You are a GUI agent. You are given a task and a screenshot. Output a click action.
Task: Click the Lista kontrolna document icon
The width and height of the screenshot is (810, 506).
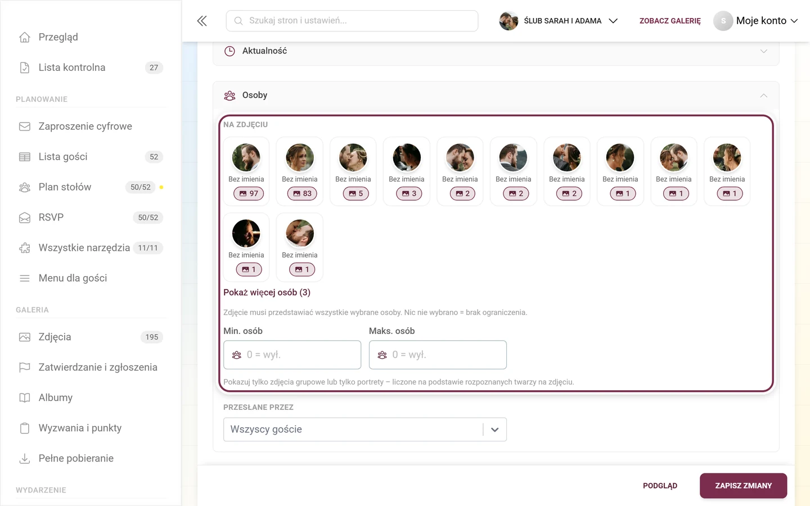(25, 67)
